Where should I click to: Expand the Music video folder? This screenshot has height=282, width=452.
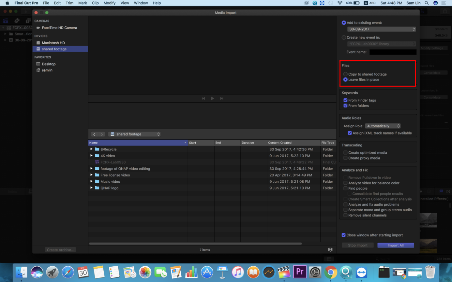click(x=92, y=181)
